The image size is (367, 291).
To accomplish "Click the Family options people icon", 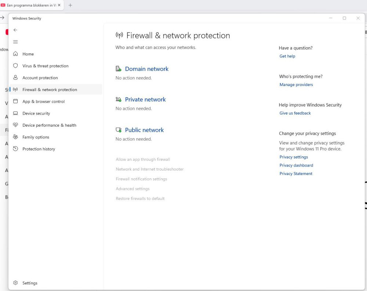I will pos(15,137).
